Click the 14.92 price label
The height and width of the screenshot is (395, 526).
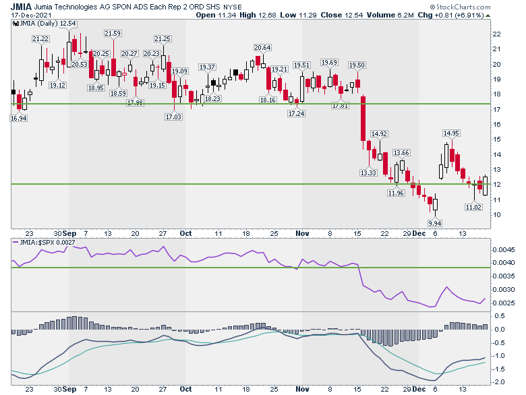click(x=379, y=133)
